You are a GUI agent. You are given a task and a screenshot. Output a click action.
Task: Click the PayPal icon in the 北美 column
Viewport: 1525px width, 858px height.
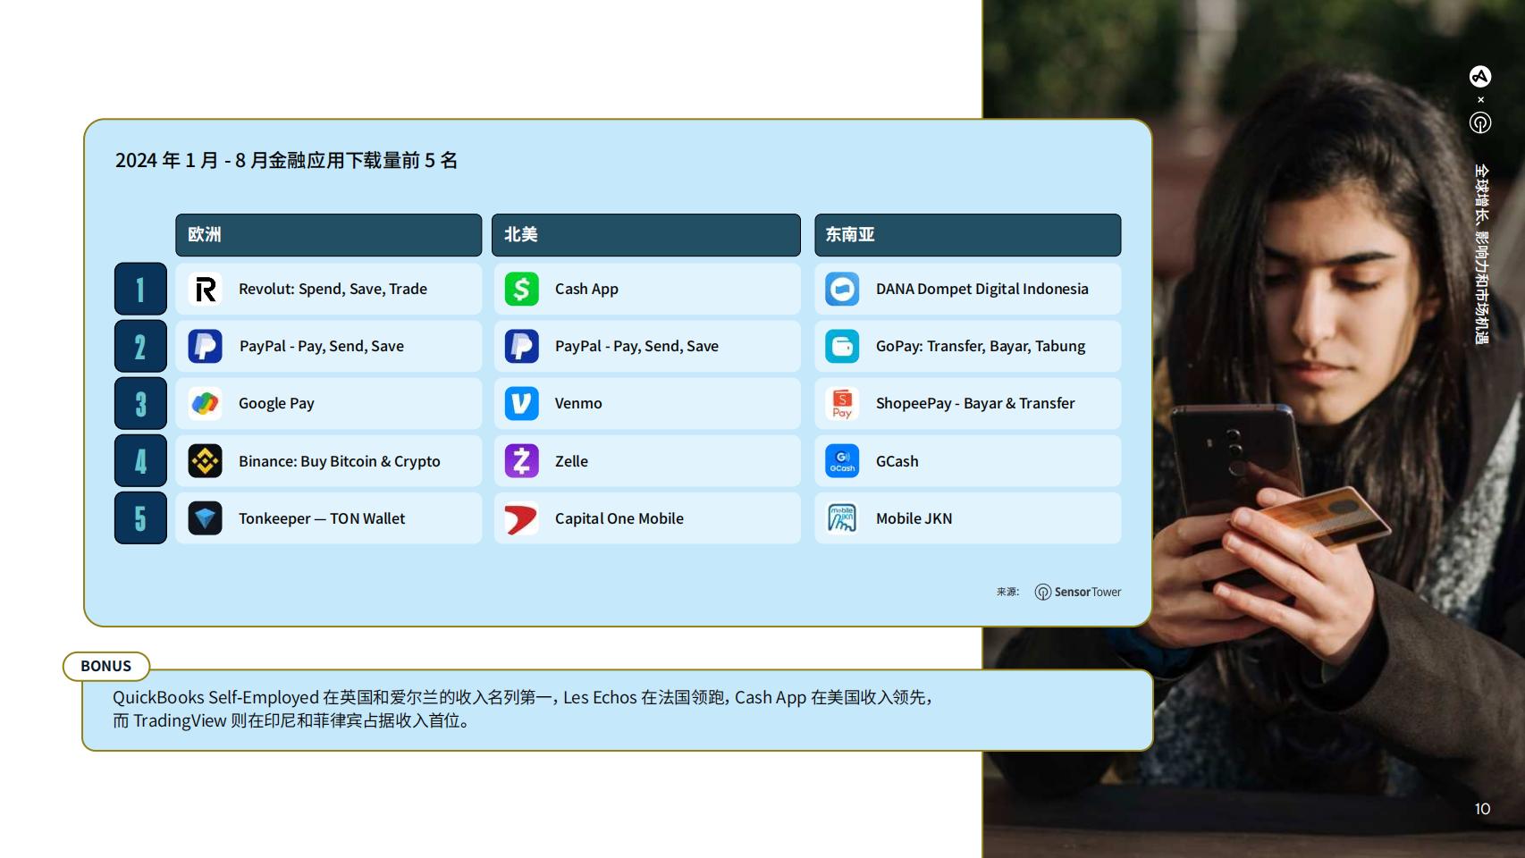(x=521, y=346)
